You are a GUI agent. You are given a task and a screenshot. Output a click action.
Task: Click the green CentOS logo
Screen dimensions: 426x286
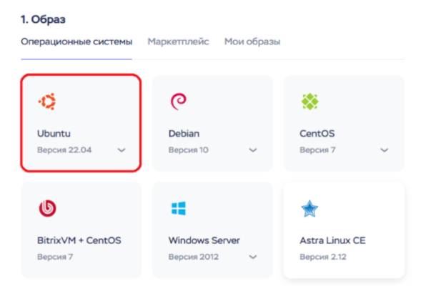click(309, 102)
